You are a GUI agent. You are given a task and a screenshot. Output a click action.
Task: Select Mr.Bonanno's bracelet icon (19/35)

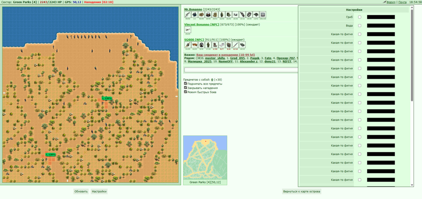(x=249, y=14)
